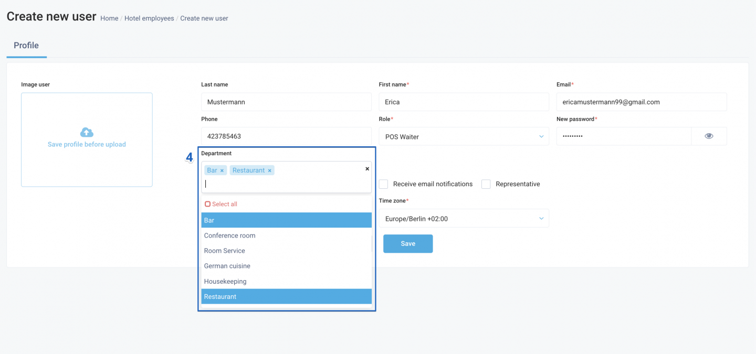Click the First name field
The image size is (756, 354).
[x=464, y=102]
